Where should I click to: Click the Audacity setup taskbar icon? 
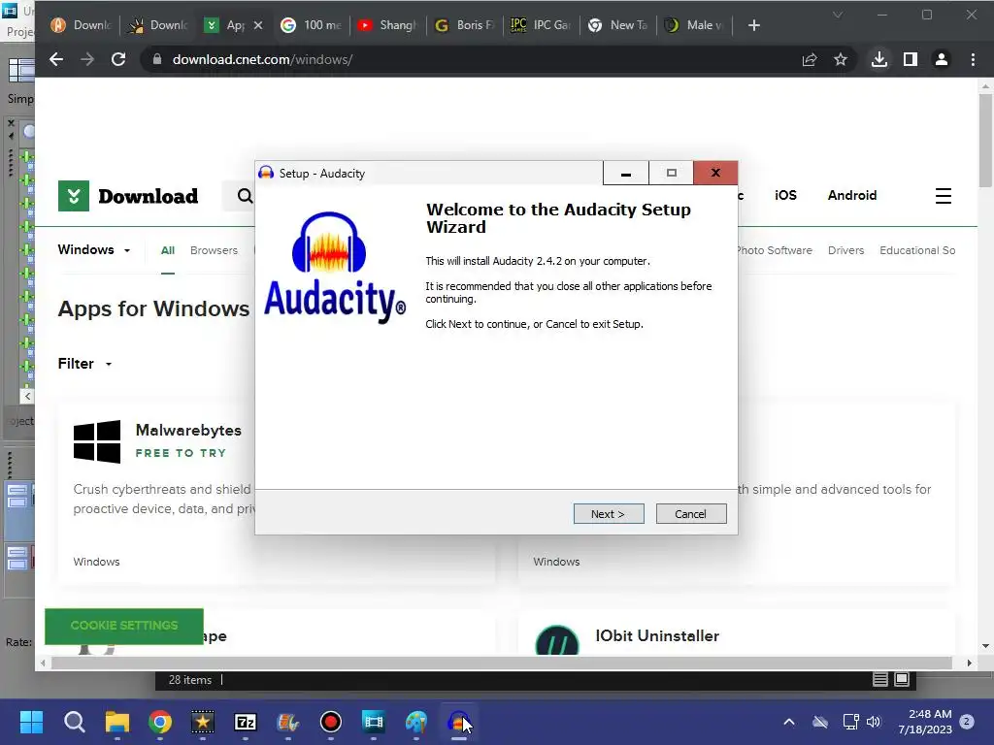[459, 722]
